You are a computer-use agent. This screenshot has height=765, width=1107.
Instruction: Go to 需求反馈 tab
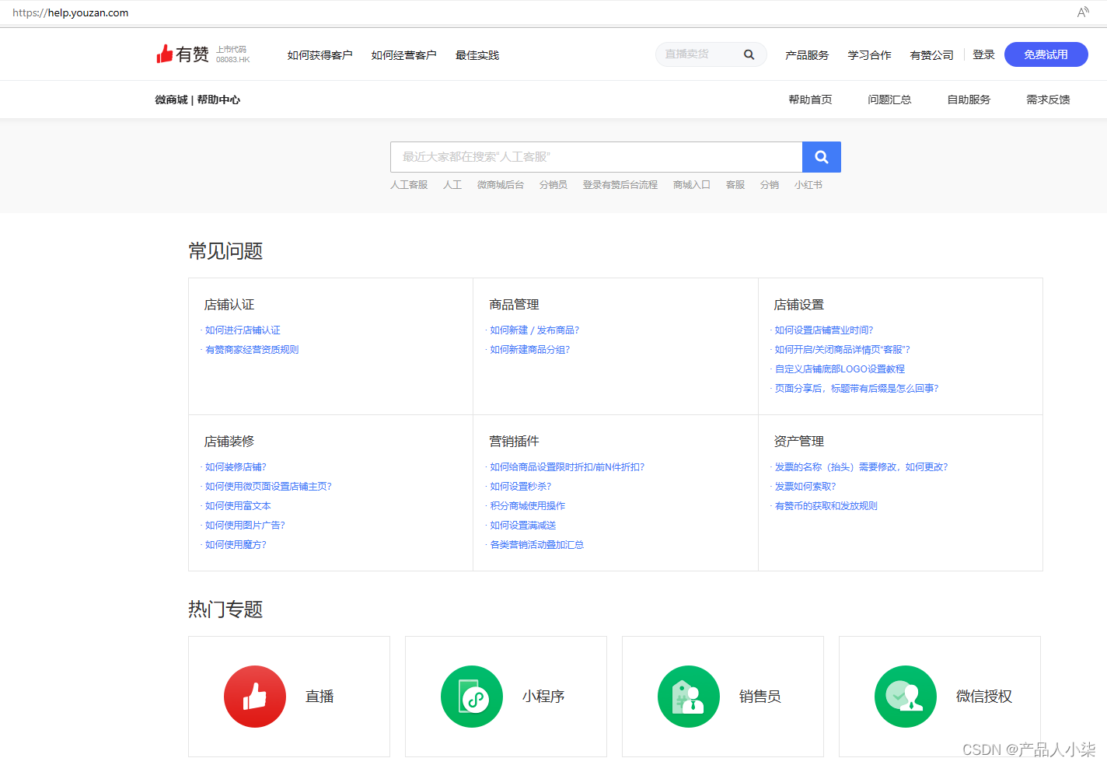tap(1048, 100)
